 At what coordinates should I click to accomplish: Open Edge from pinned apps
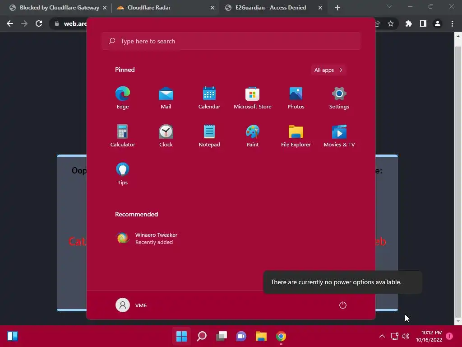[x=123, y=98]
